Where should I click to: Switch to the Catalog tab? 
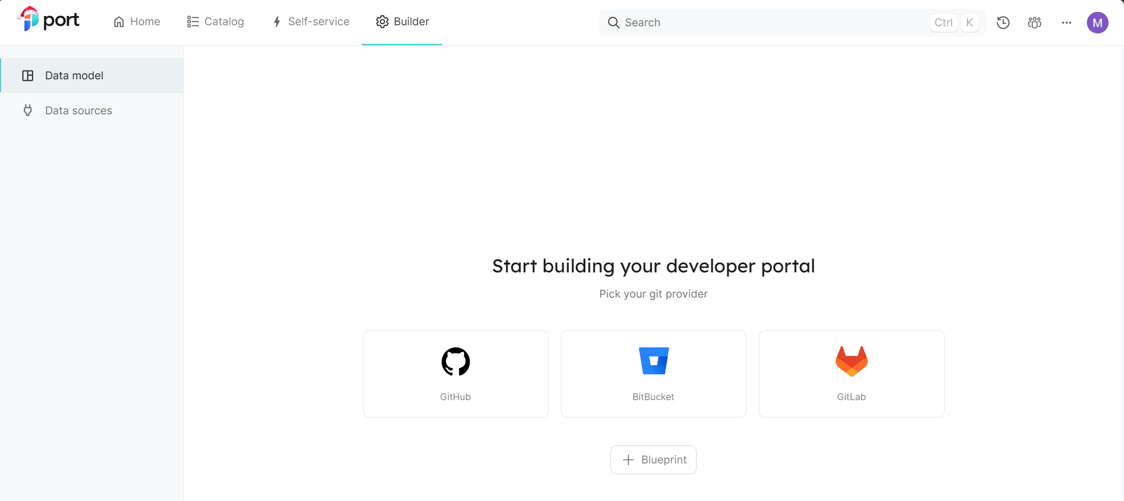tap(216, 22)
